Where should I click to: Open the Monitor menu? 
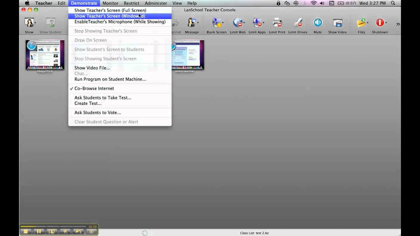110,3
